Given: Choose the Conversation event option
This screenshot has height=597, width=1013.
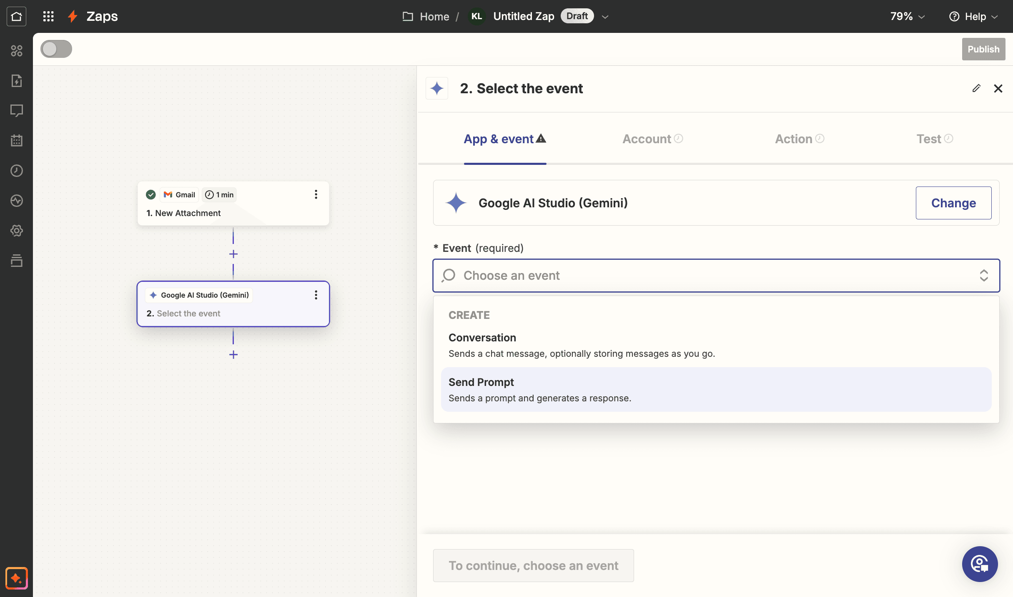Looking at the screenshot, I should [716, 345].
